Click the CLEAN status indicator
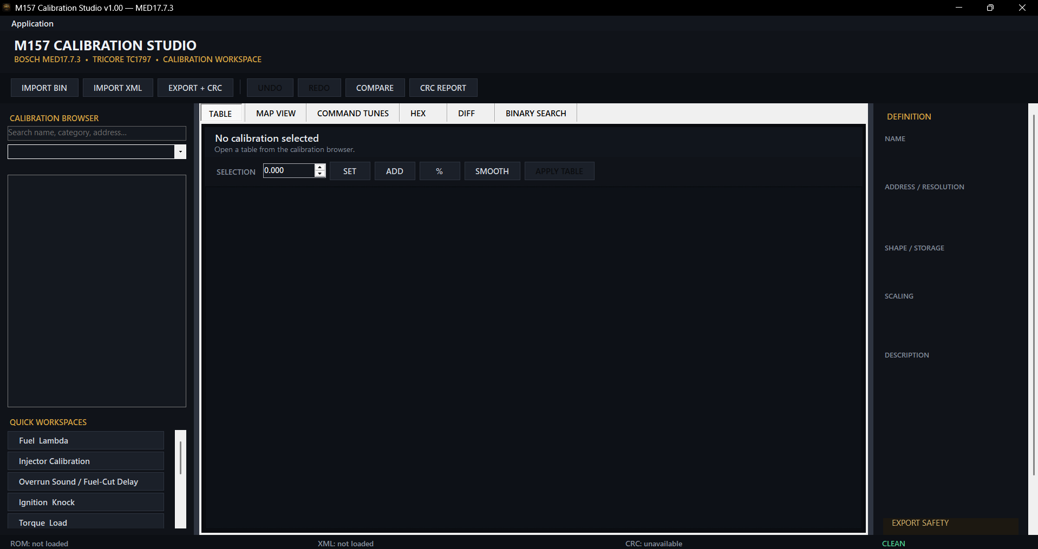 pos(893,544)
